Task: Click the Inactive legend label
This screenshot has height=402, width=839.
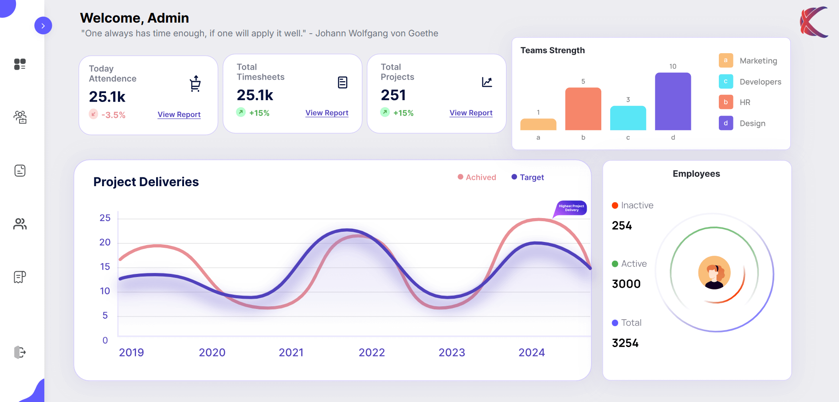Action: 637,205
